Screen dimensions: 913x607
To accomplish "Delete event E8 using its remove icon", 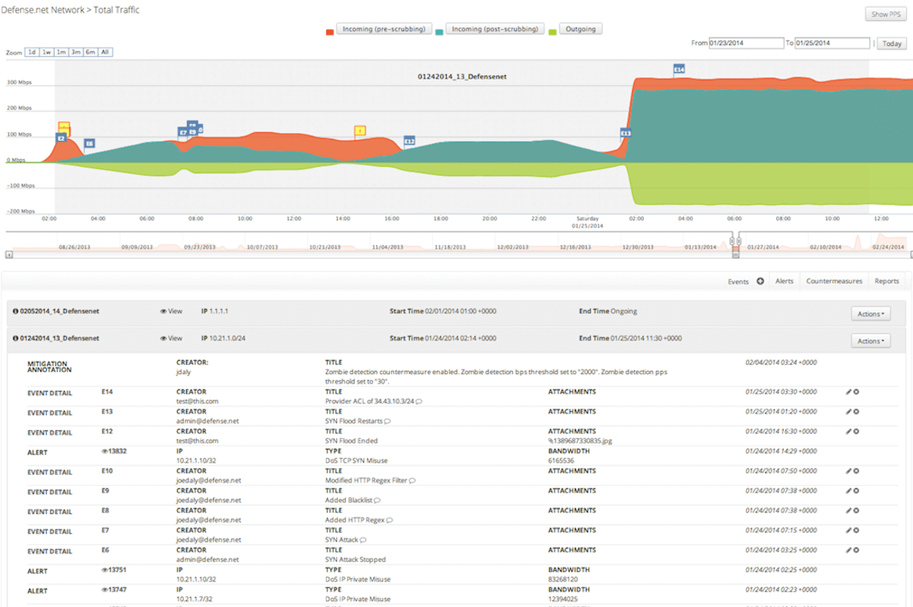I will pyautogui.click(x=857, y=511).
